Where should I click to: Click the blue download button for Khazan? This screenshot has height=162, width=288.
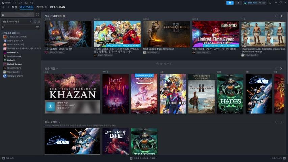coord(50,107)
